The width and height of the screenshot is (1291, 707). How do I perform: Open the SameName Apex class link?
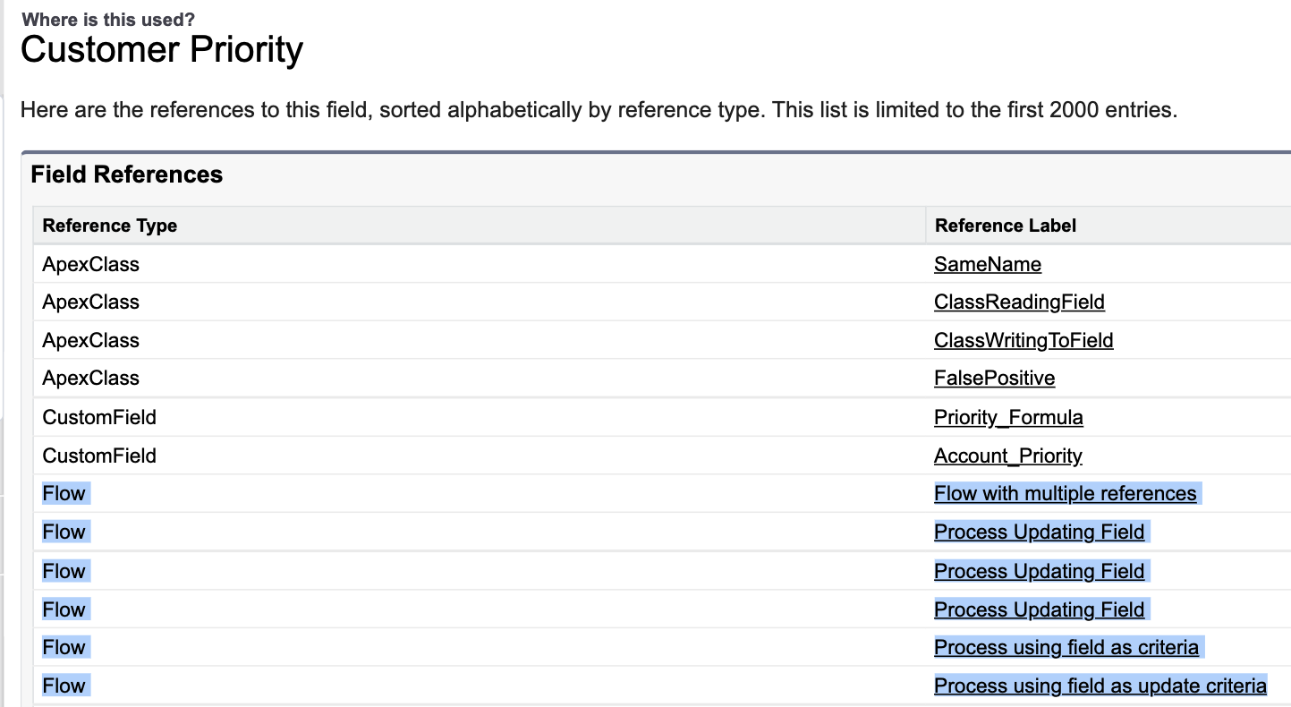point(987,264)
